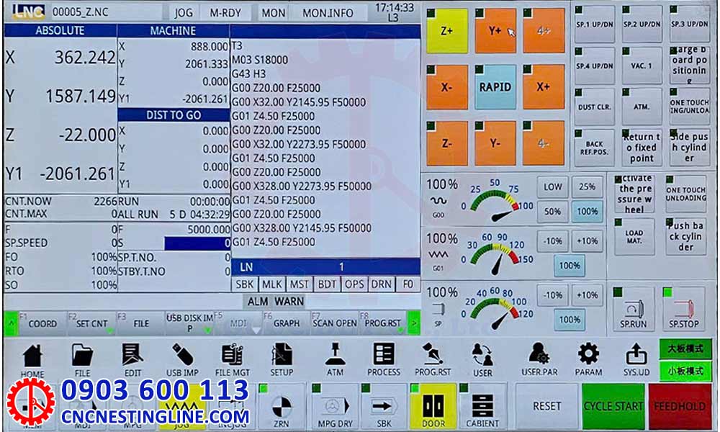Expand softkey bar with right green arrow
720x432 pixels.
(414, 323)
